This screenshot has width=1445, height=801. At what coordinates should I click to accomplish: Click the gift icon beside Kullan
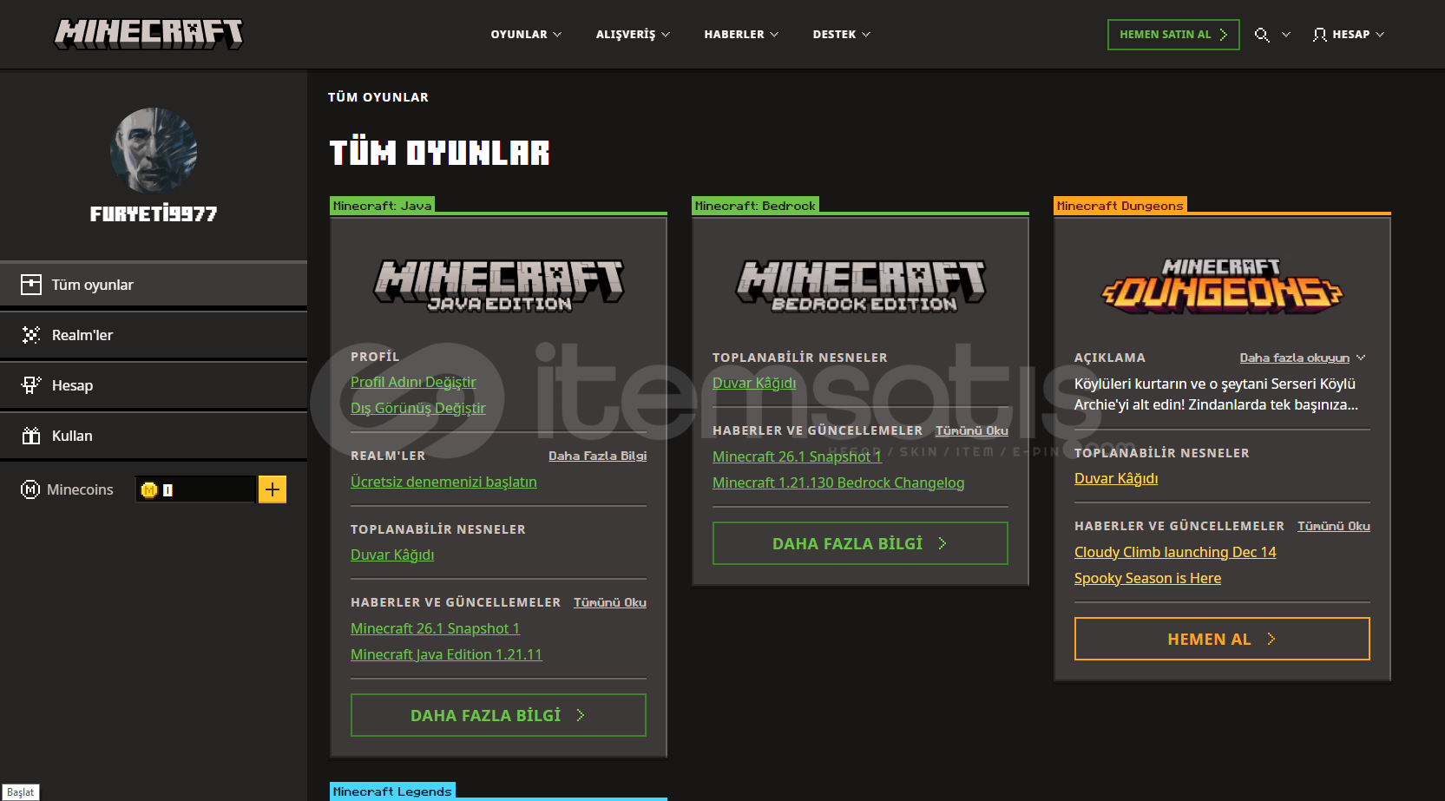coord(31,436)
